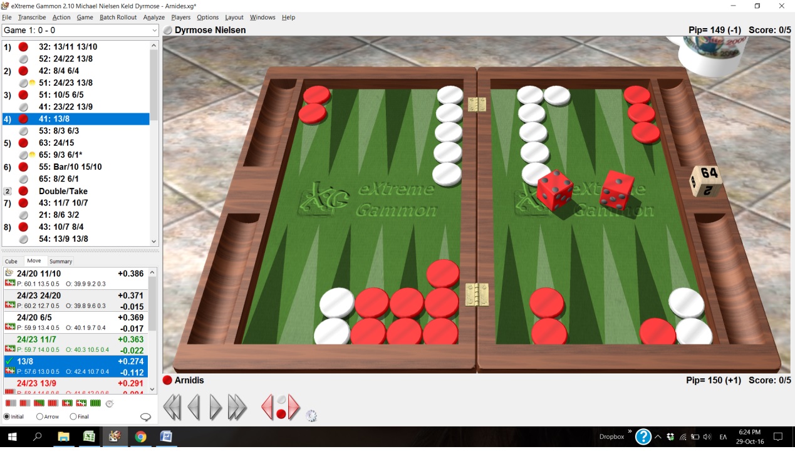Step forward one move with gray right arrow
Image resolution: width=795 pixels, height=459 pixels.
[215, 407]
